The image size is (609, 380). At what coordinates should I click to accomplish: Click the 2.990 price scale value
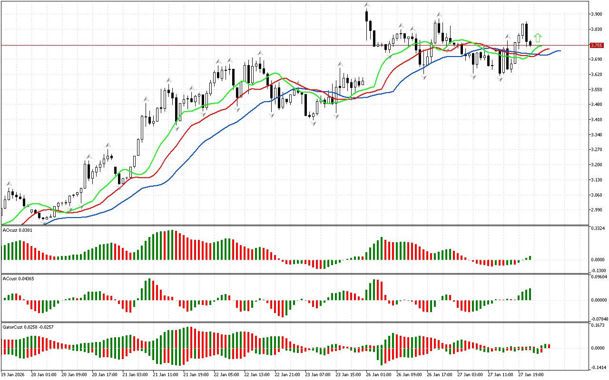click(x=596, y=210)
